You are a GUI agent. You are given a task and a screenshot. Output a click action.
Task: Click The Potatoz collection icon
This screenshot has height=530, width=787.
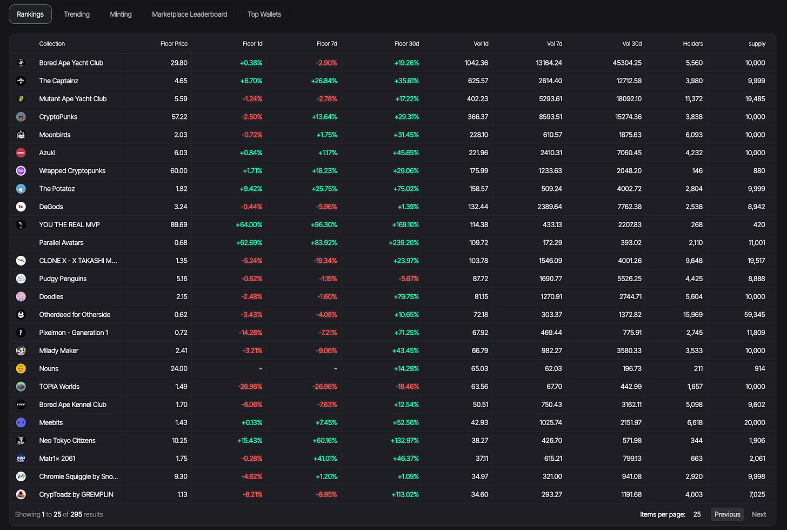click(x=21, y=189)
